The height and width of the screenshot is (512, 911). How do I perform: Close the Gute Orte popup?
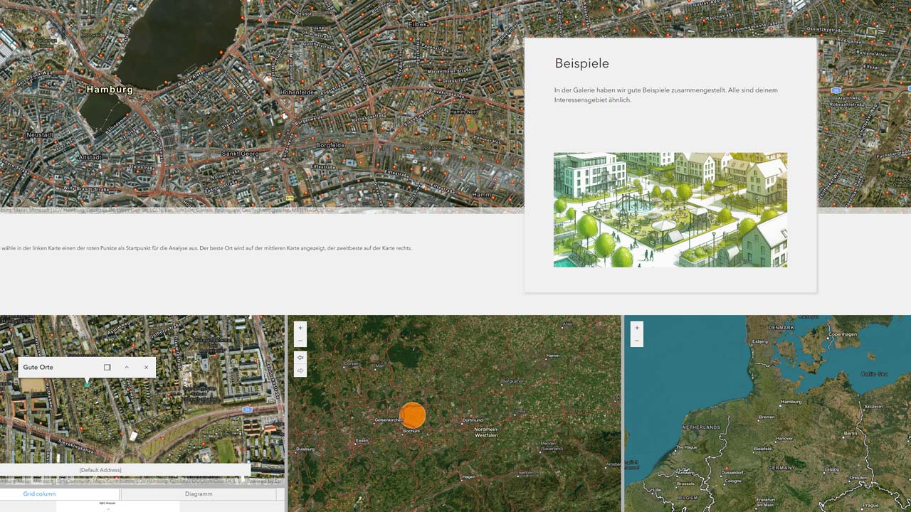tap(147, 368)
